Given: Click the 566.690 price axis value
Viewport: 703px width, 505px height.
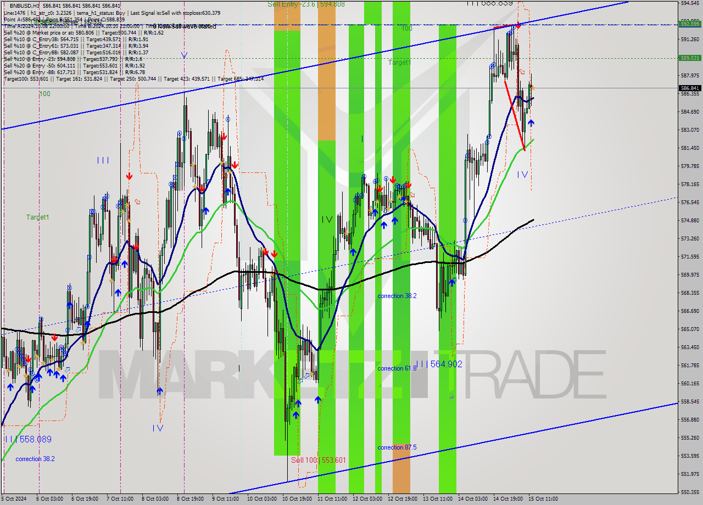Looking at the screenshot, I should click(690, 311).
